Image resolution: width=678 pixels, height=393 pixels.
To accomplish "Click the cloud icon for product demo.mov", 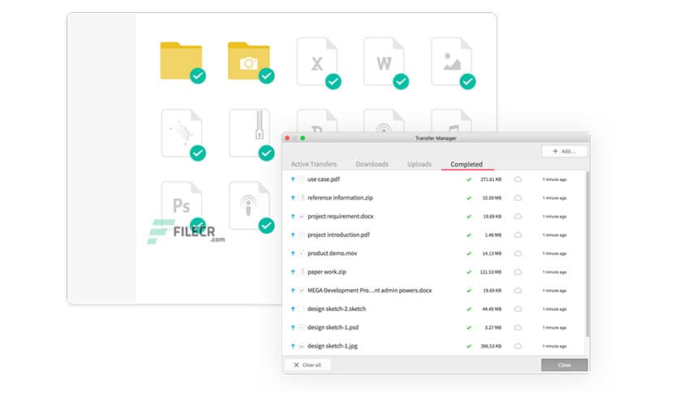I will (517, 253).
